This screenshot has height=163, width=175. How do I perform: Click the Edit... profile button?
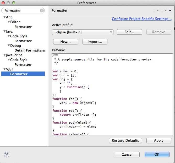click(129, 32)
